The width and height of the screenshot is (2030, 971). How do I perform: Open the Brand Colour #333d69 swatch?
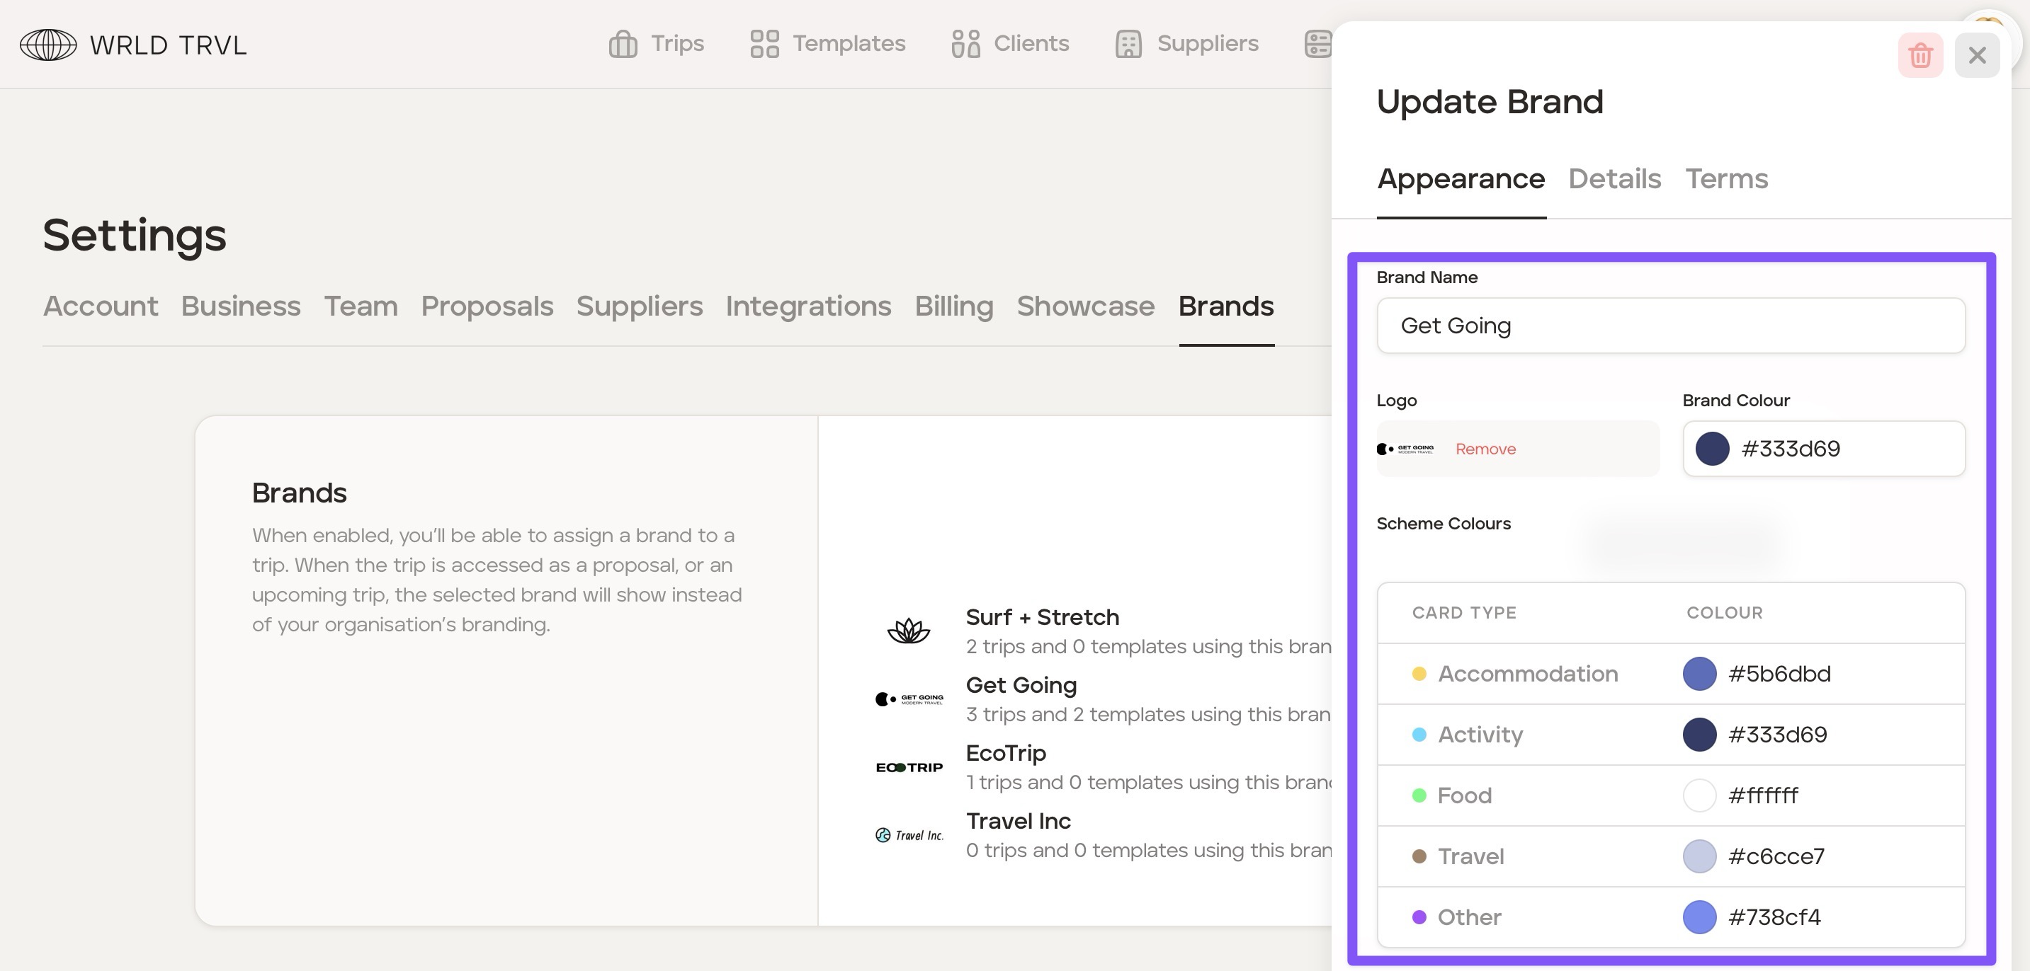(1712, 449)
